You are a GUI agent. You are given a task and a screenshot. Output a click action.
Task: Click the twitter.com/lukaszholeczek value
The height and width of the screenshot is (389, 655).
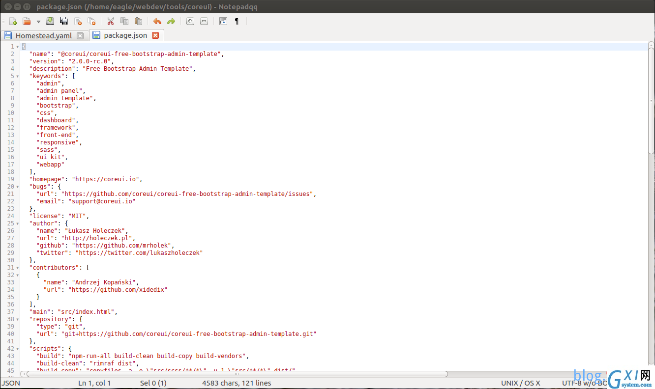139,253
